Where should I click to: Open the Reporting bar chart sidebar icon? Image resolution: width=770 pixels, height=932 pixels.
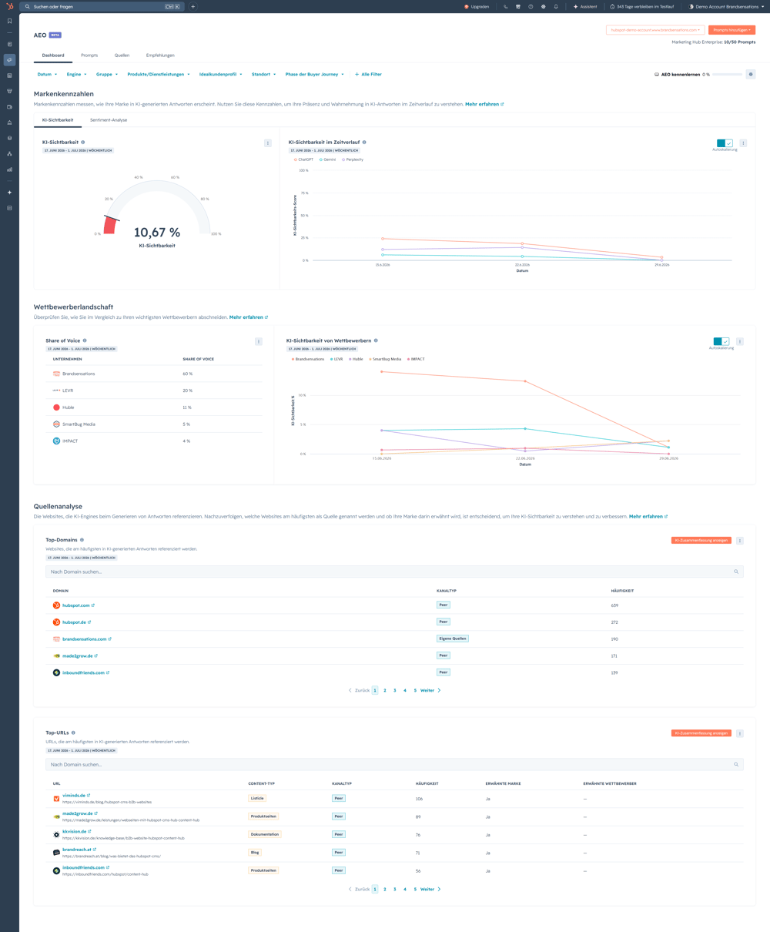click(9, 169)
